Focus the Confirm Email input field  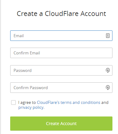click(x=61, y=53)
